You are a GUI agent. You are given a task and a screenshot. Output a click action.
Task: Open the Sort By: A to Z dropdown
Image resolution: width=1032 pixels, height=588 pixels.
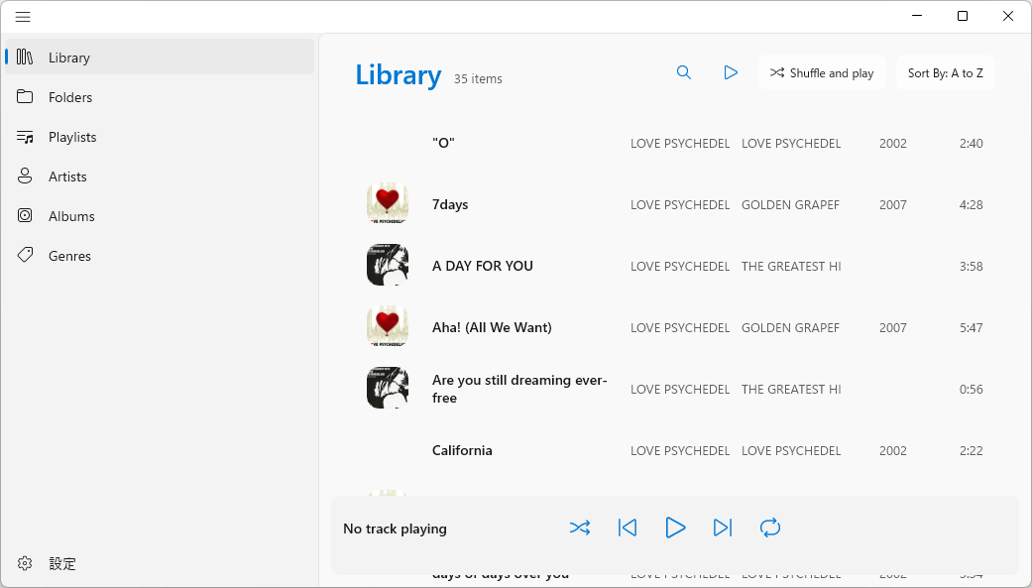pyautogui.click(x=945, y=72)
